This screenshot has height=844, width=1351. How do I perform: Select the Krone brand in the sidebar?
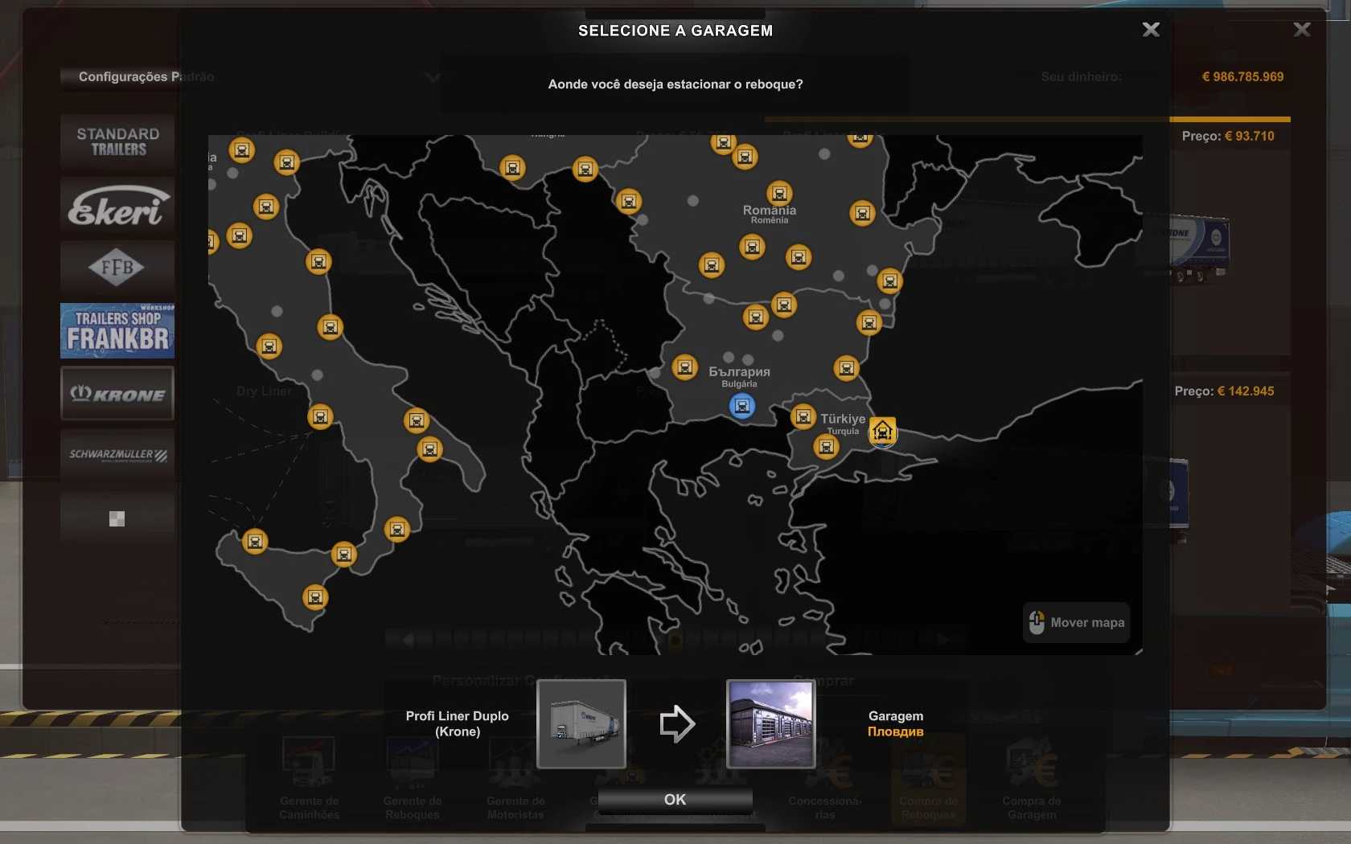point(117,394)
